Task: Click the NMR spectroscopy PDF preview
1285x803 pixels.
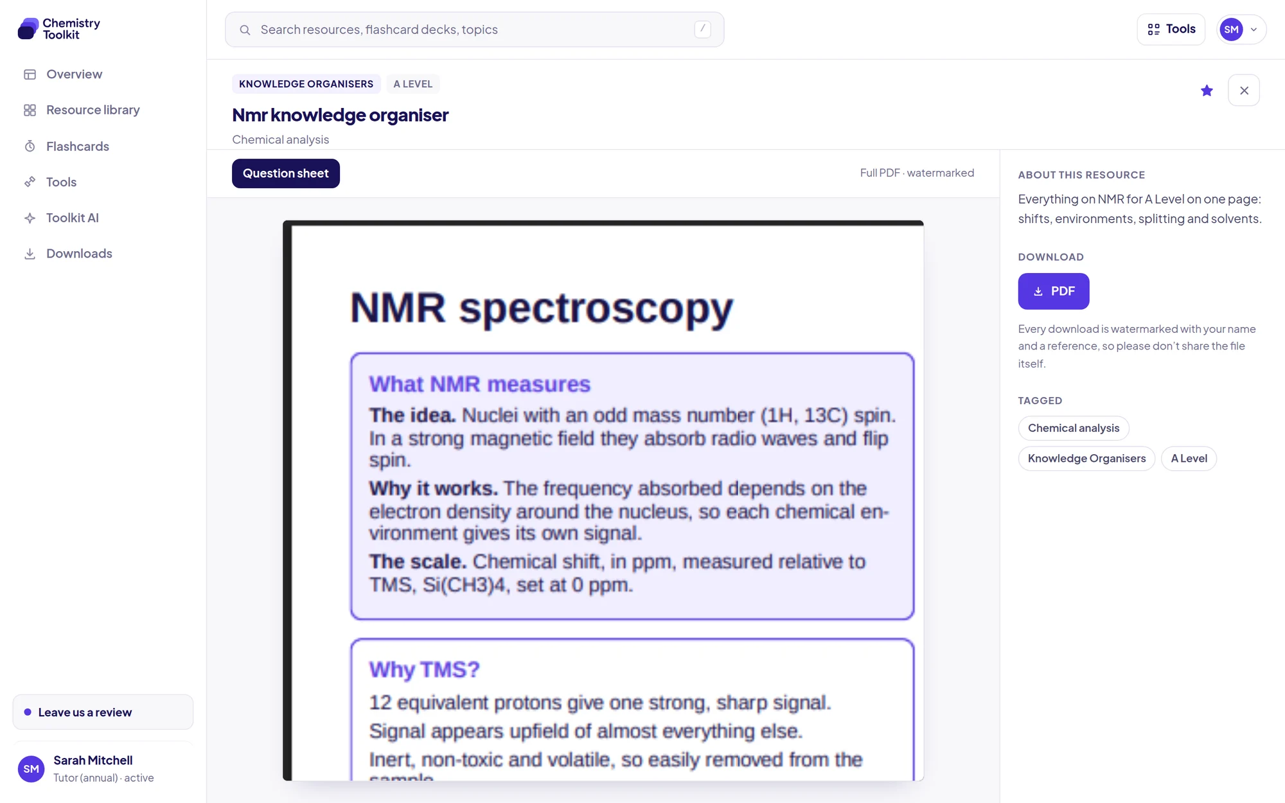Action: [x=603, y=500]
